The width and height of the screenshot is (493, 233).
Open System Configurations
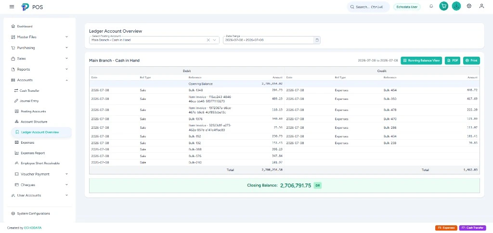[x=33, y=214]
